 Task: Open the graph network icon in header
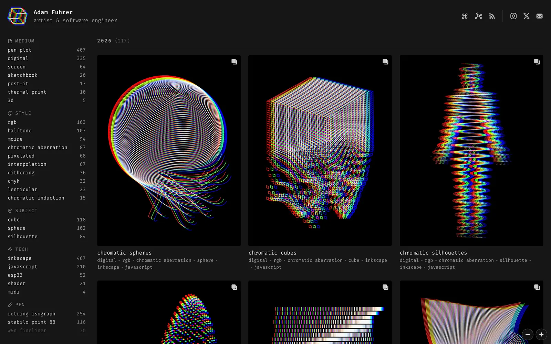click(x=478, y=16)
